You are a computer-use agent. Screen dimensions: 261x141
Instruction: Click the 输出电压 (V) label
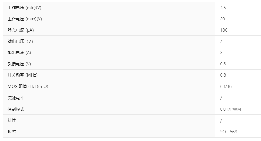click(x=20, y=41)
